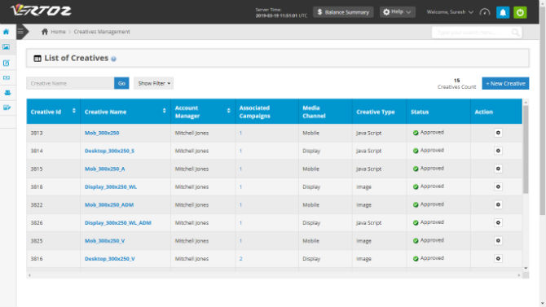Open action gear for Display_300x250_WL
The height and width of the screenshot is (307, 546).
498,186
